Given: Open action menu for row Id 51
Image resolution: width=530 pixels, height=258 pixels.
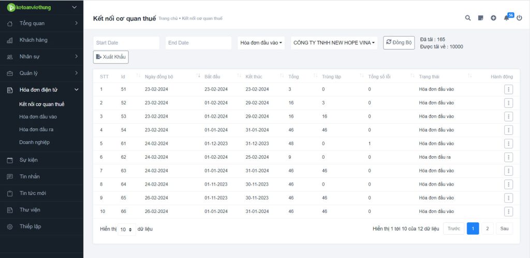Looking at the screenshot, I should coord(508,89).
